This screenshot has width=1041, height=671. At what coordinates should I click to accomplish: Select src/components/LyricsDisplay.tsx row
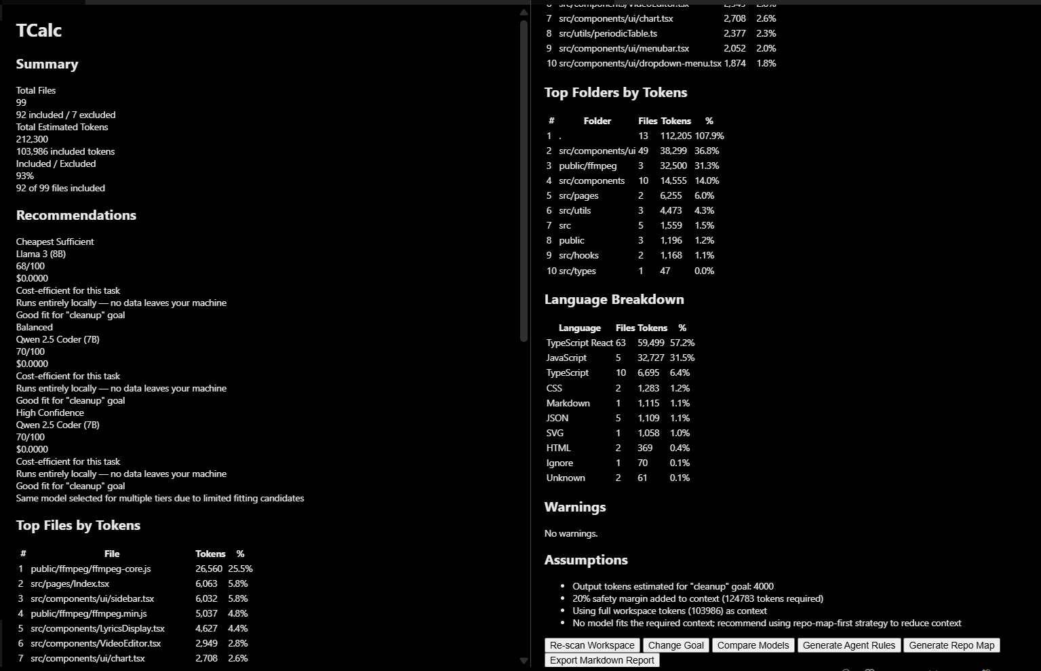[136, 628]
